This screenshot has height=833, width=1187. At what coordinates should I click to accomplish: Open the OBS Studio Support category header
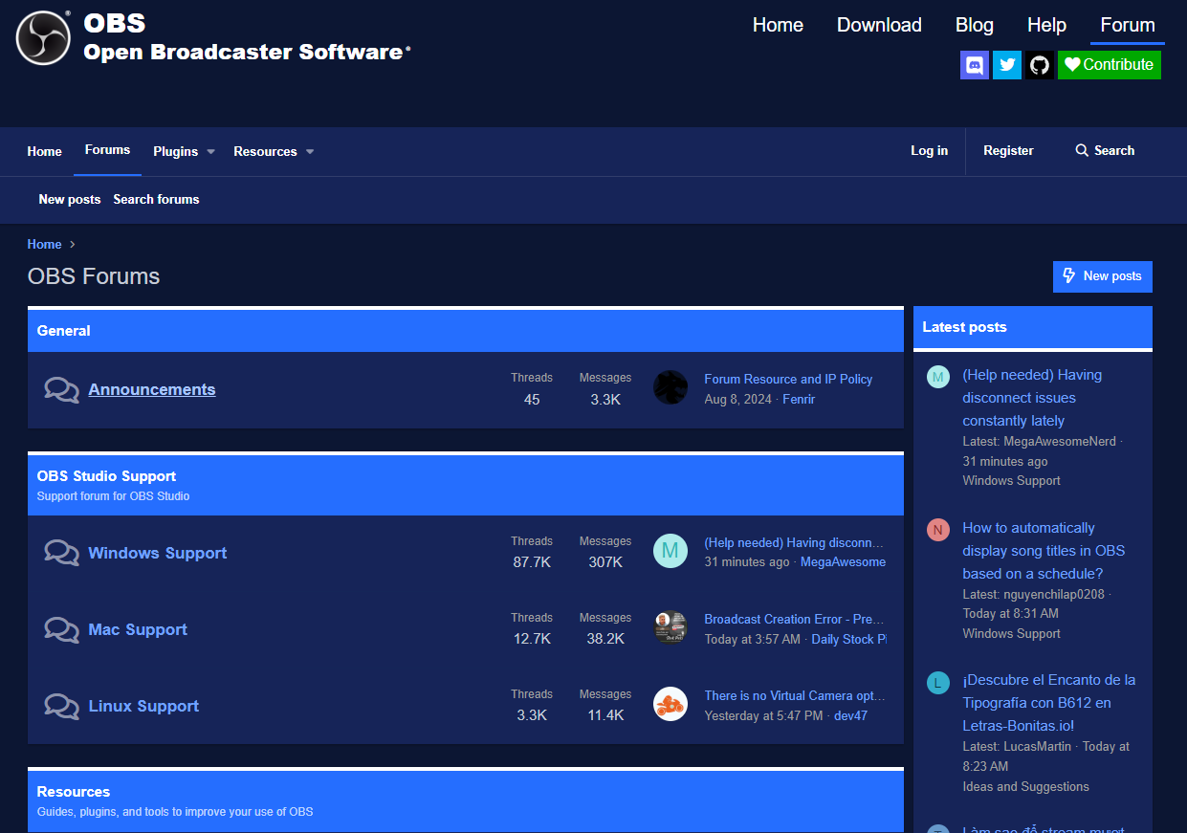(x=106, y=476)
